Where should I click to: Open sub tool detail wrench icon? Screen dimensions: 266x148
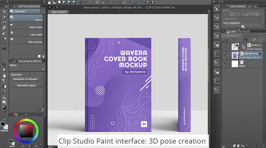click(44, 110)
